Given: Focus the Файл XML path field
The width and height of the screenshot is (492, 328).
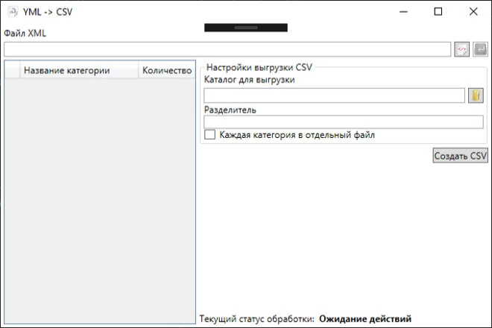Looking at the screenshot, I should pos(227,49).
